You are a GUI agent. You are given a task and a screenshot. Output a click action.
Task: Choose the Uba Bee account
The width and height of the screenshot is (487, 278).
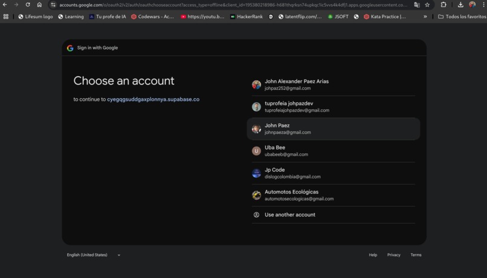point(334,151)
